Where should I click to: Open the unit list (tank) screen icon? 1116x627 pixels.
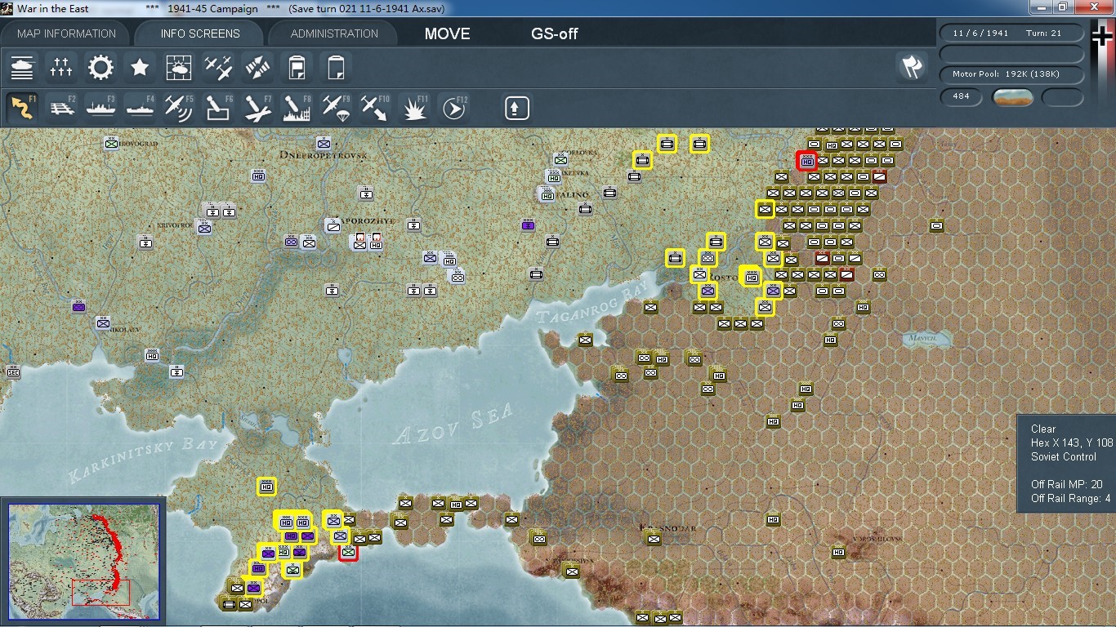point(22,67)
